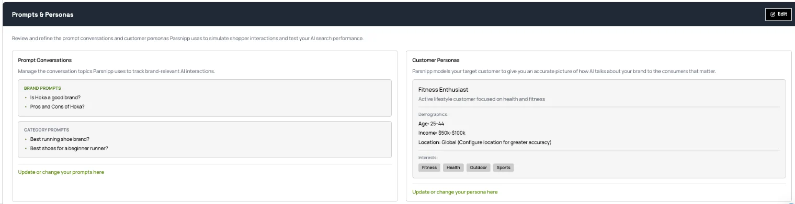Click the BRAND PROMPTS label
Screen dimensions: 795x204
pyautogui.click(x=42, y=88)
